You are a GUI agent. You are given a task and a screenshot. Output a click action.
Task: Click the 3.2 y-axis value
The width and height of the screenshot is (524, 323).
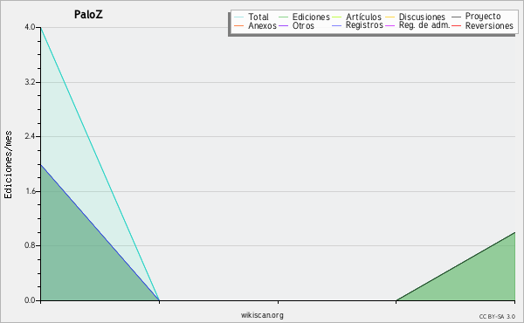click(x=30, y=82)
